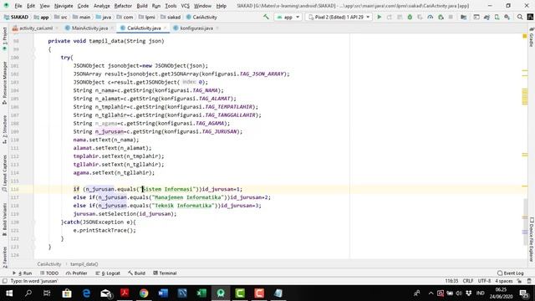Click the SIAKAD breadcrumb in navigation bar
The width and height of the screenshot is (535, 301).
[x=16, y=17]
